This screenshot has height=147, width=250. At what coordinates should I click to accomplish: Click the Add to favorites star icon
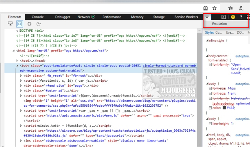click(x=214, y=8)
